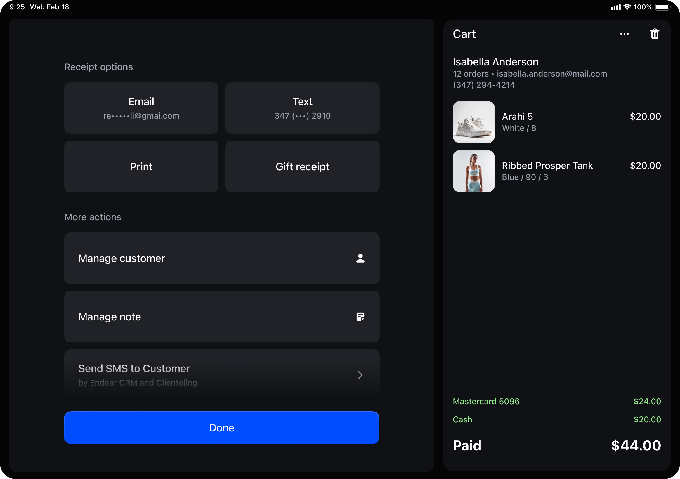This screenshot has width=680, height=479.
Task: Tap White / 8 variant text
Action: 519,128
